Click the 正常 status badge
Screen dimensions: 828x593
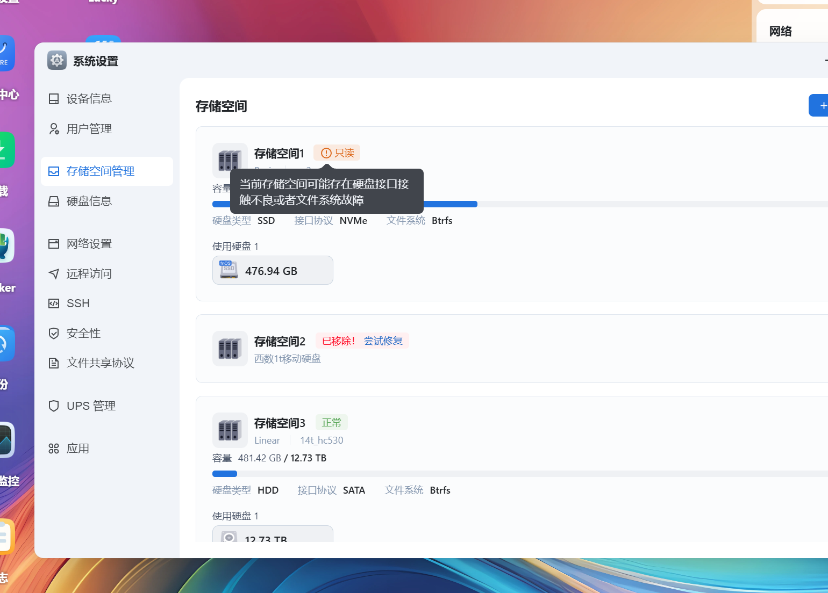(x=332, y=423)
